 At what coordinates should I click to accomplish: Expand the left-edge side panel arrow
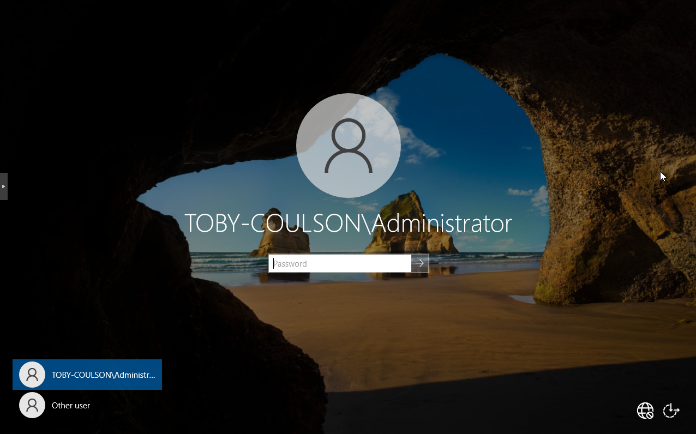pos(4,186)
